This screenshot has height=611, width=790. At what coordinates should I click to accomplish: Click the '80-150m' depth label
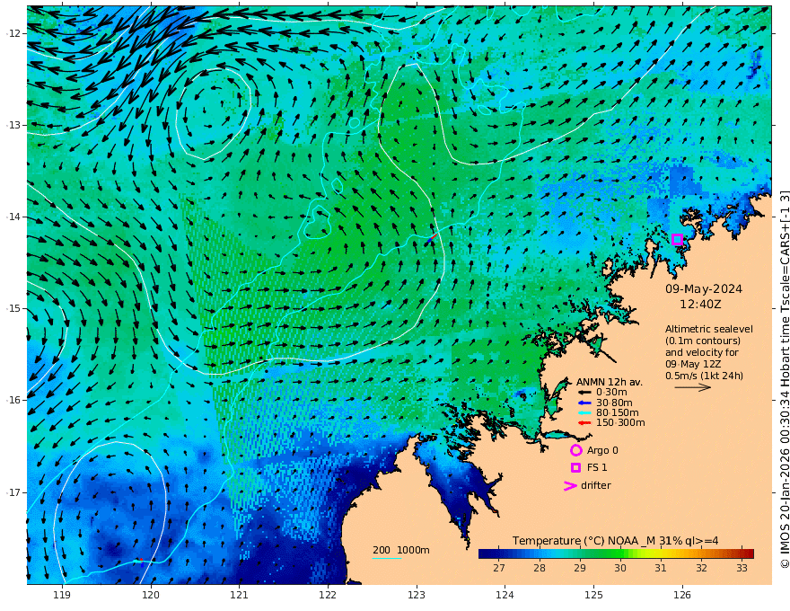(x=618, y=413)
